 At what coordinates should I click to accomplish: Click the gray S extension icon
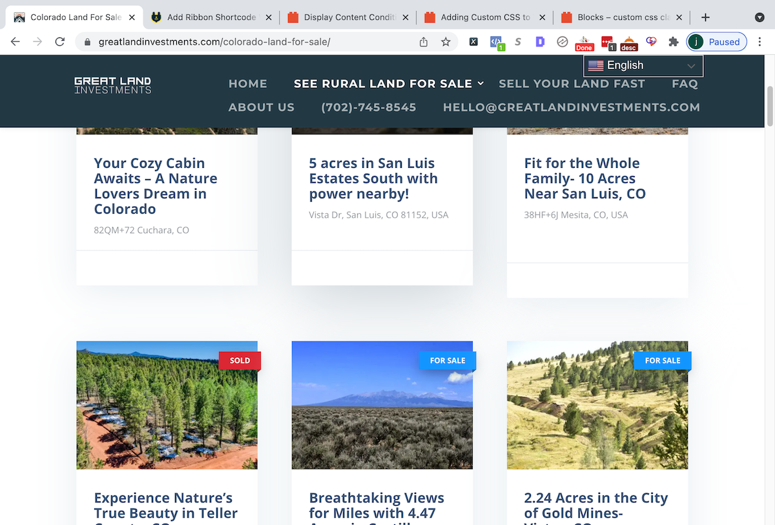point(518,42)
